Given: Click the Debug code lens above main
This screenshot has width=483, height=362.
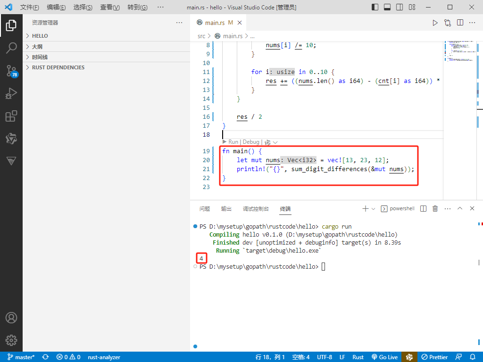Looking at the screenshot, I should 251,142.
